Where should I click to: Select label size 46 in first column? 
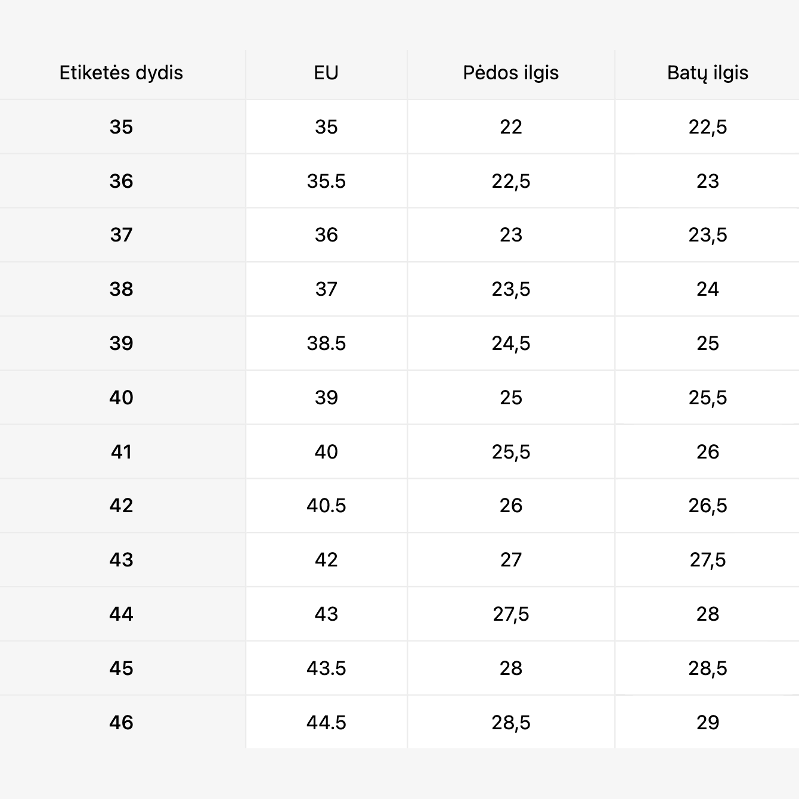tap(121, 723)
